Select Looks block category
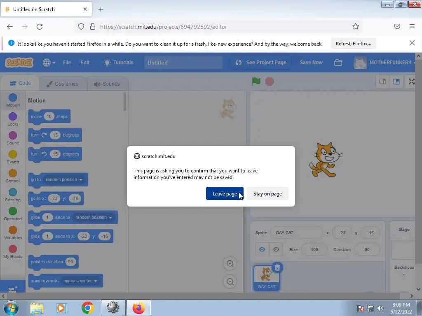The image size is (422, 316). (x=13, y=119)
